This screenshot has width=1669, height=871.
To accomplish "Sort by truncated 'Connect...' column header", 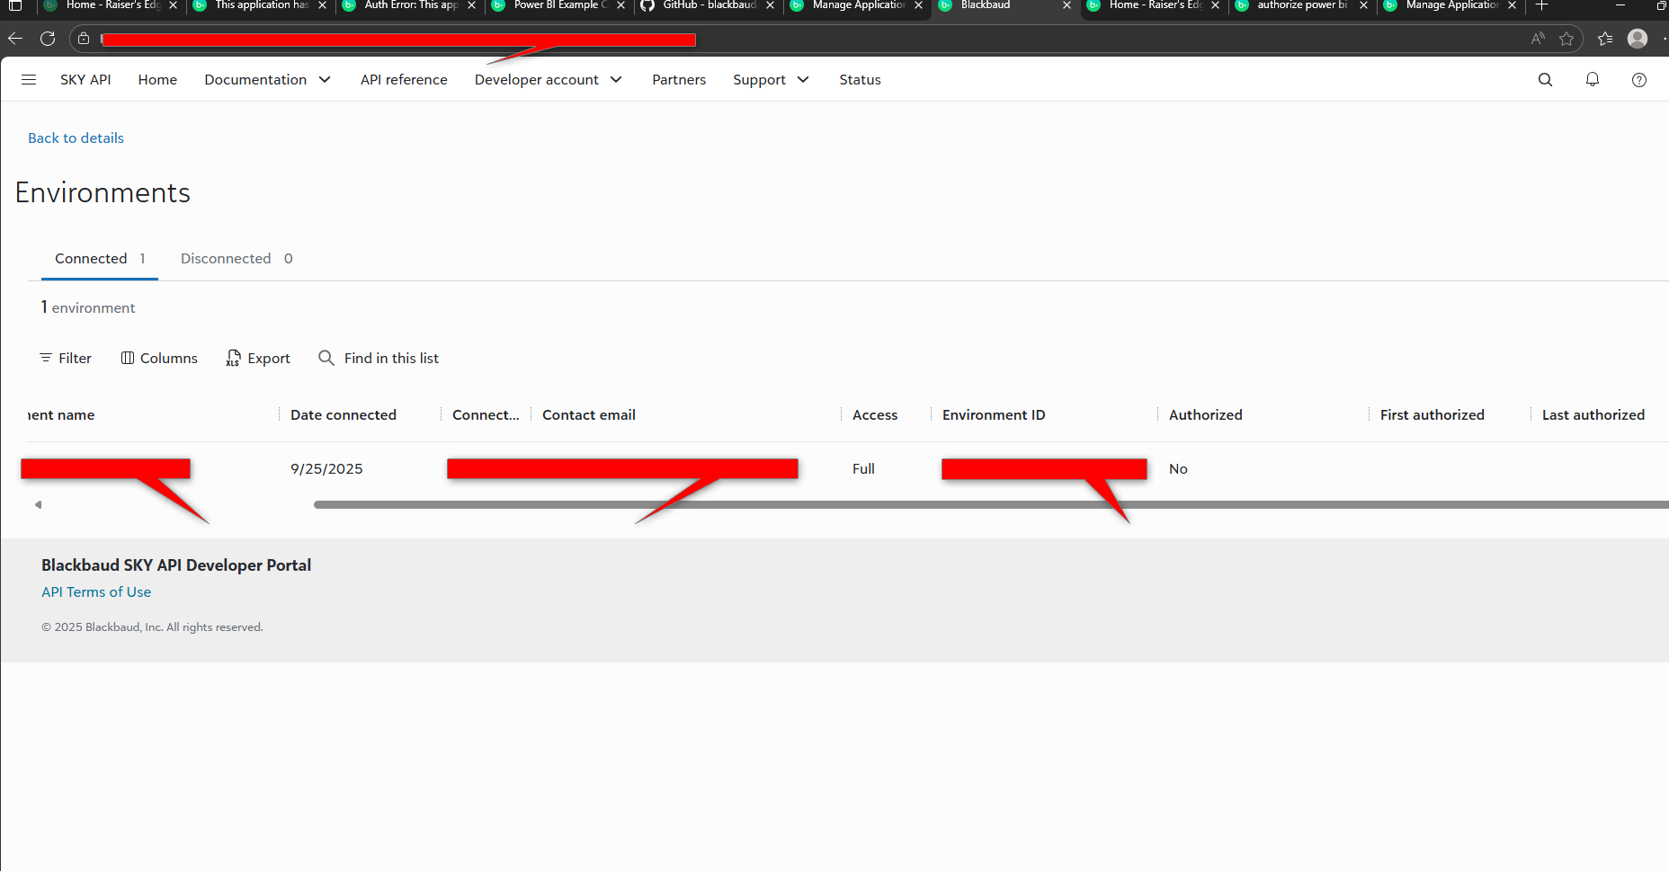I will coord(486,415).
